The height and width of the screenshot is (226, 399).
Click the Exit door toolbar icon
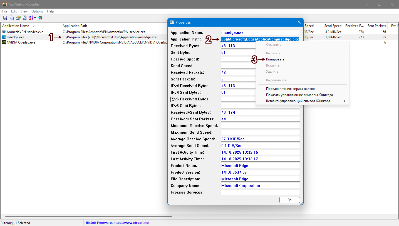pos(40,18)
